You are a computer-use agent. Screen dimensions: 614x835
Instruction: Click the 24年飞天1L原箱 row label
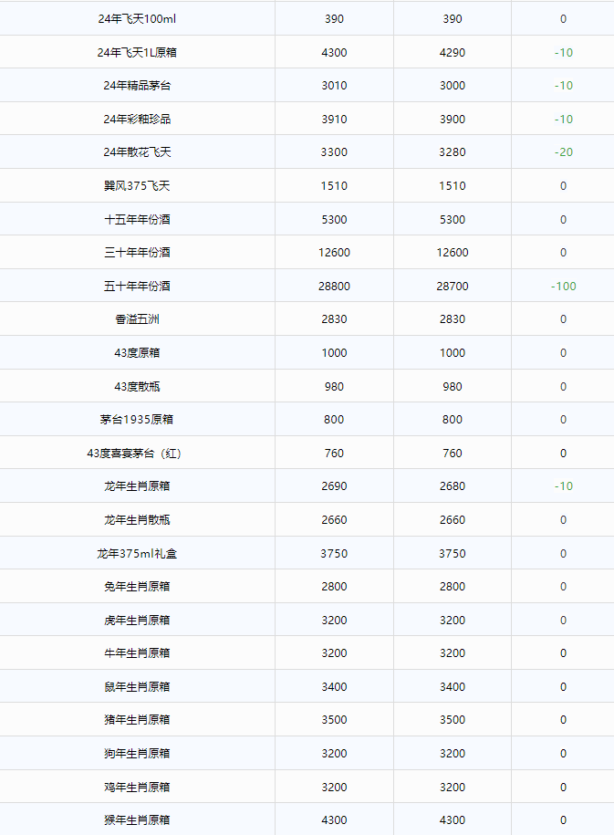coord(137,52)
